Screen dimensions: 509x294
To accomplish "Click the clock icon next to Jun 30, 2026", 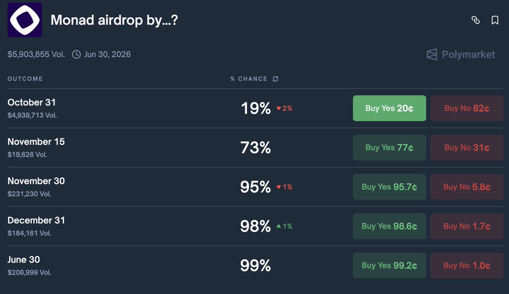I will 76,54.
